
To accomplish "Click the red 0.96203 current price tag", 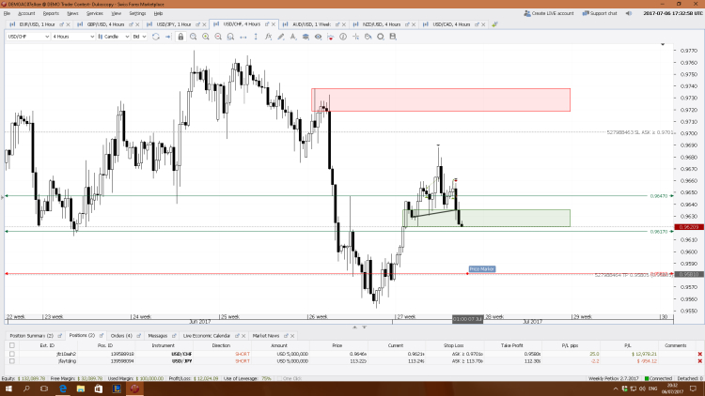I will [689, 227].
